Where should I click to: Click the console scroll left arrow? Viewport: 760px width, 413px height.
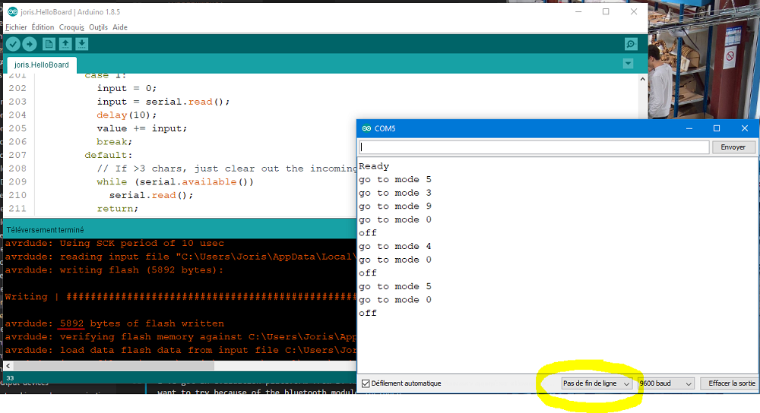point(8,366)
